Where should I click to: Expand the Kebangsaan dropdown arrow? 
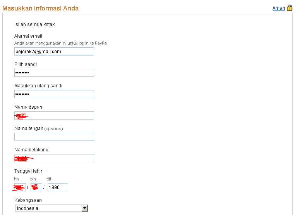85,208
